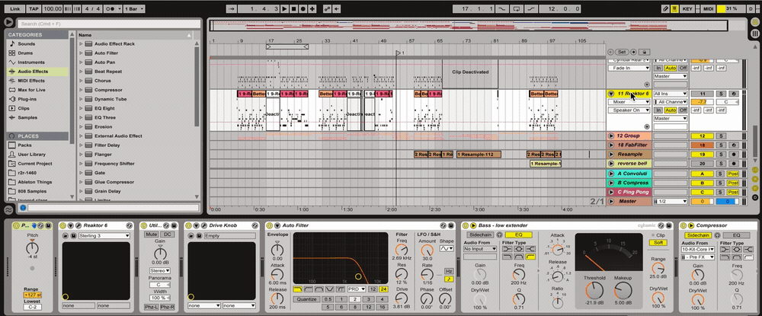Toggle the metronome button
762x316 pixels.
pos(111,8)
